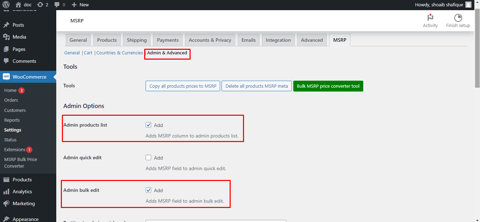Open the Advanced settings tab

(312, 40)
